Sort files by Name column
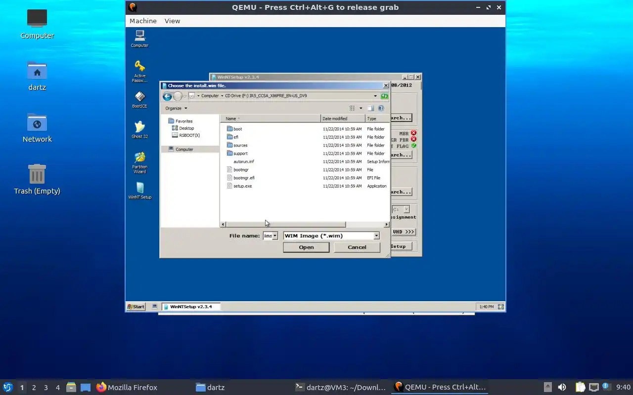Viewport: 633px width, 395px height. tap(271, 118)
